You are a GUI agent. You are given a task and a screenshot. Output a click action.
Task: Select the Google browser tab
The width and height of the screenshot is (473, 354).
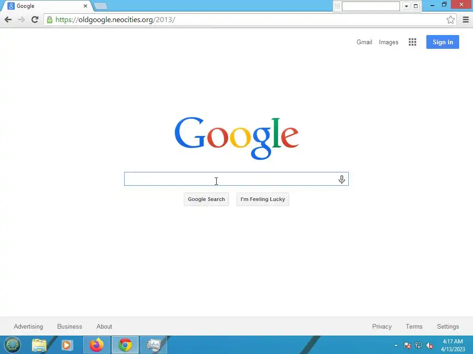click(47, 6)
